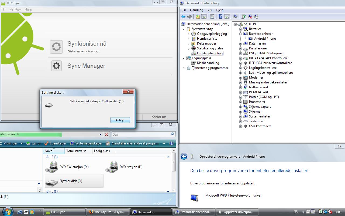Collapse the Systemverktøy node
This screenshot has height=216, width=345.
point(184,29)
